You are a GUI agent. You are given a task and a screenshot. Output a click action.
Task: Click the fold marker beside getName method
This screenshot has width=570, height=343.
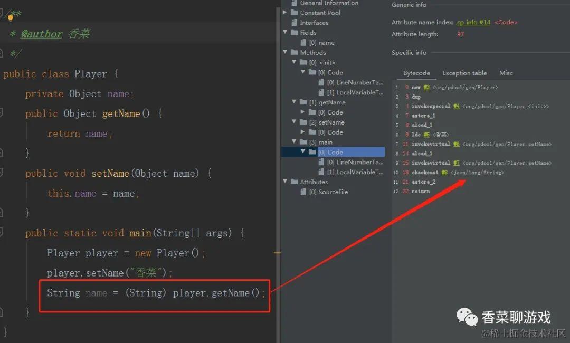click(x=2, y=113)
